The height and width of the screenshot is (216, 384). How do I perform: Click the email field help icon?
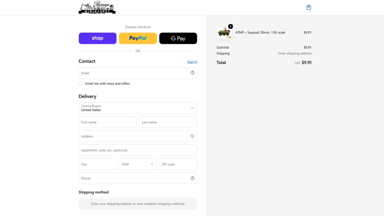click(x=193, y=73)
